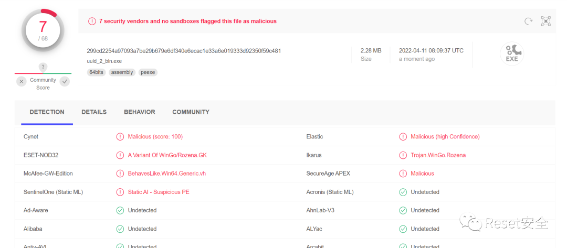
Task: Click Acronis (Static ML) vendor name
Action: (330, 192)
